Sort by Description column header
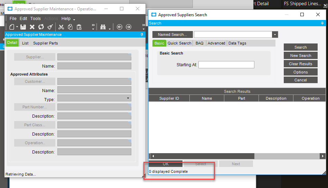Screen dimensions: 328x188 (x=276, y=98)
